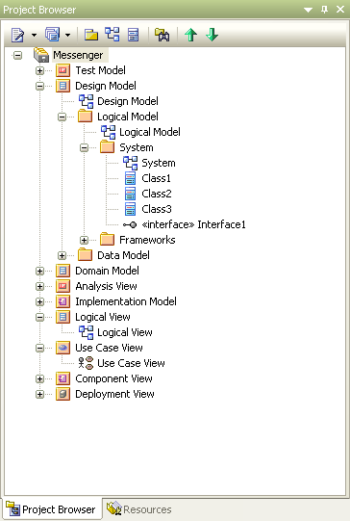The image size is (350, 521).
Task: Click the top-level Design Model view icon
Action: pos(62,86)
